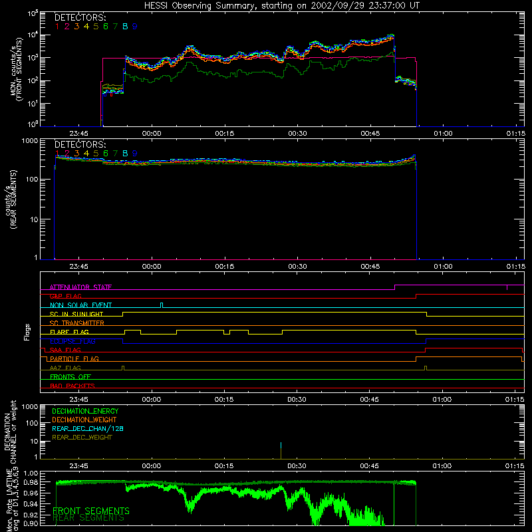Image resolution: width=532 pixels, height=532 pixels.
Task: Click the FLARE_FLAG label
Action: 69,332
